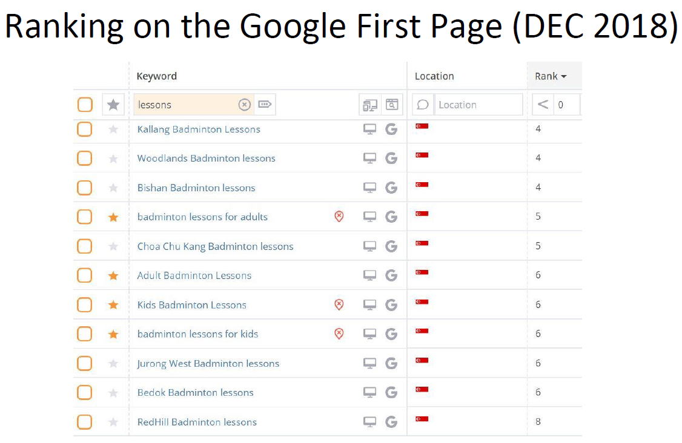
Task: Check the Bishan Badminton lessons row
Action: [x=84, y=188]
